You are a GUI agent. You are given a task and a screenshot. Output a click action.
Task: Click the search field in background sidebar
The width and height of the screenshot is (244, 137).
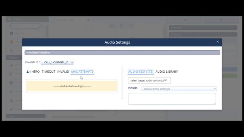(x=25, y=25)
